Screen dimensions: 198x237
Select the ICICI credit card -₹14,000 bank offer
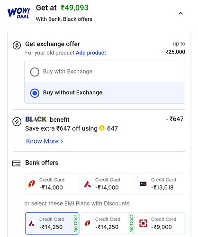(x=52, y=184)
